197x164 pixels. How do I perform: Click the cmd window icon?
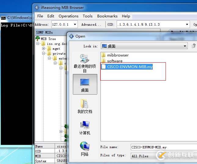(3, 18)
